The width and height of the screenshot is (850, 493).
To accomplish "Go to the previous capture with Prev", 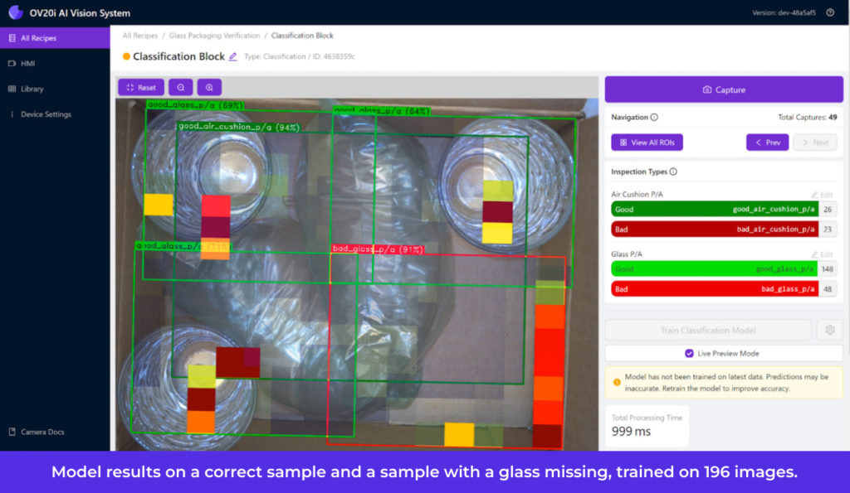I will tap(767, 143).
